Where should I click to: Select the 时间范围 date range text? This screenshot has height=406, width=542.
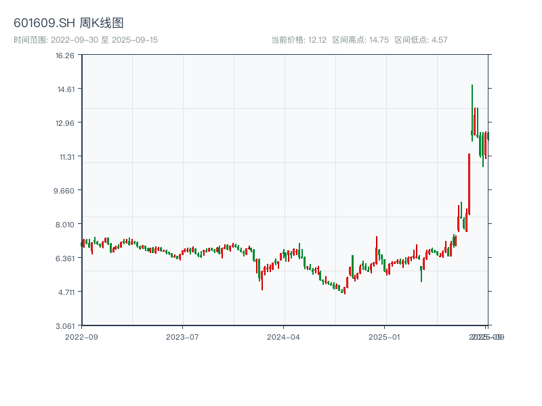[x=85, y=40]
